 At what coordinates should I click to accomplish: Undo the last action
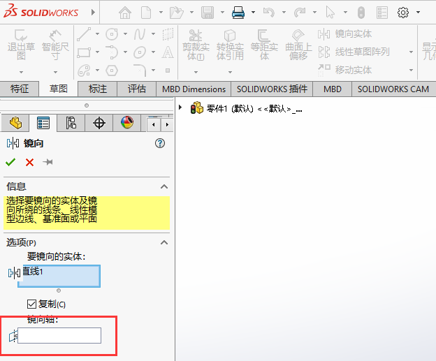click(269, 13)
